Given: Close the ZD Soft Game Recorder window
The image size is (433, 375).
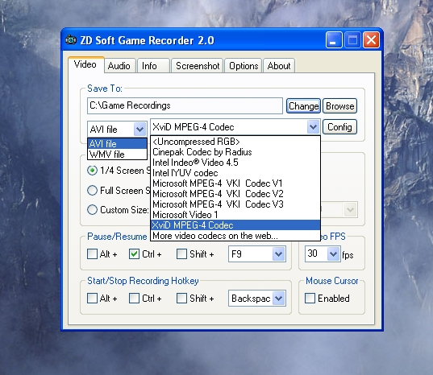Looking at the screenshot, I should point(371,40).
